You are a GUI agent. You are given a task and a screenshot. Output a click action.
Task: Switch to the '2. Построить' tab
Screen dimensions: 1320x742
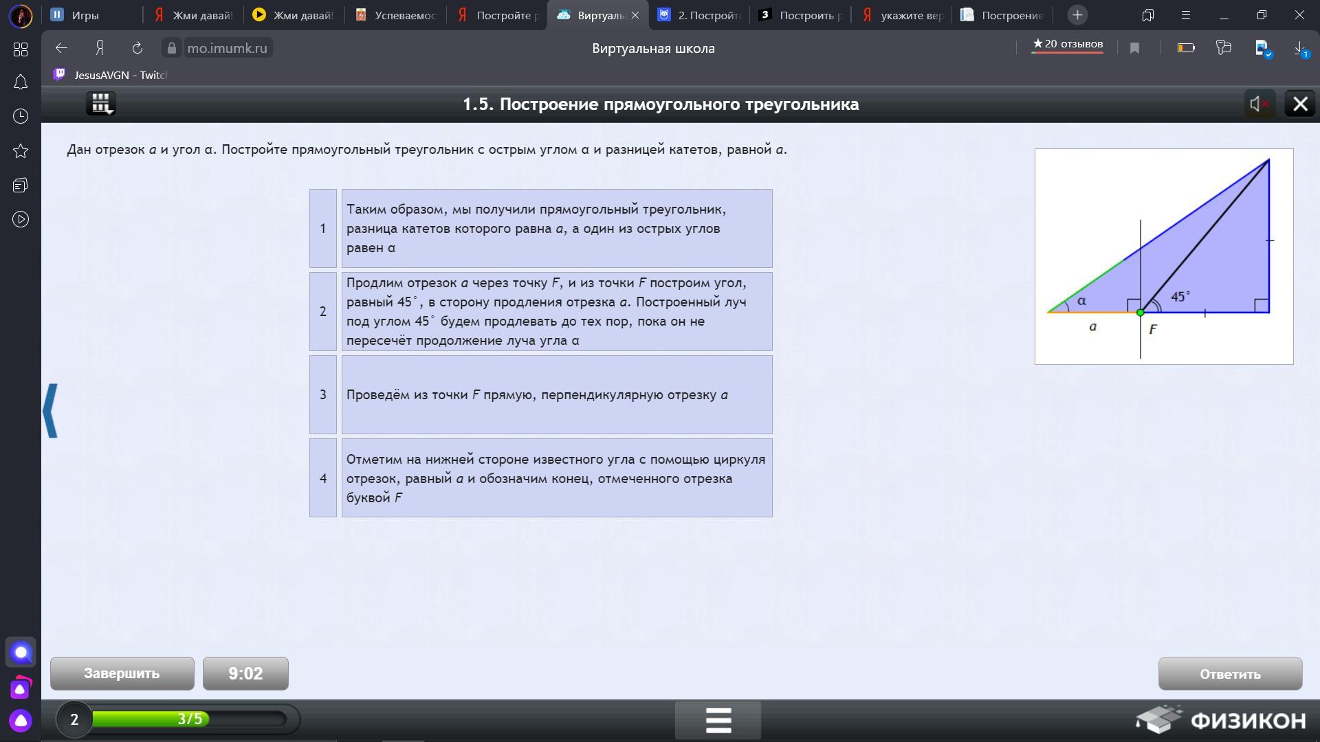pyautogui.click(x=699, y=15)
